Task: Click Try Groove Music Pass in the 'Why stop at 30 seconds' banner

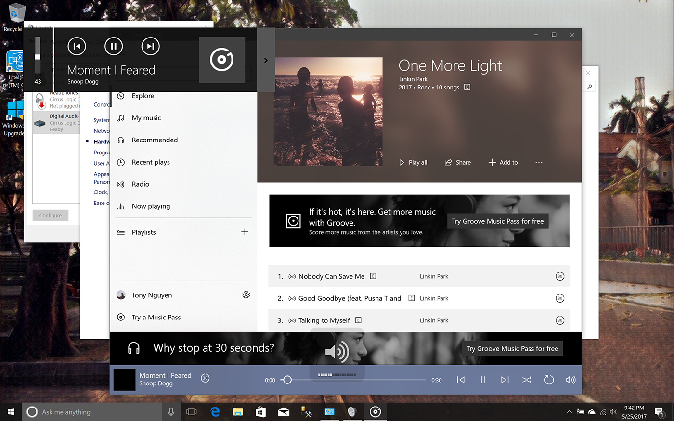Action: pos(512,349)
